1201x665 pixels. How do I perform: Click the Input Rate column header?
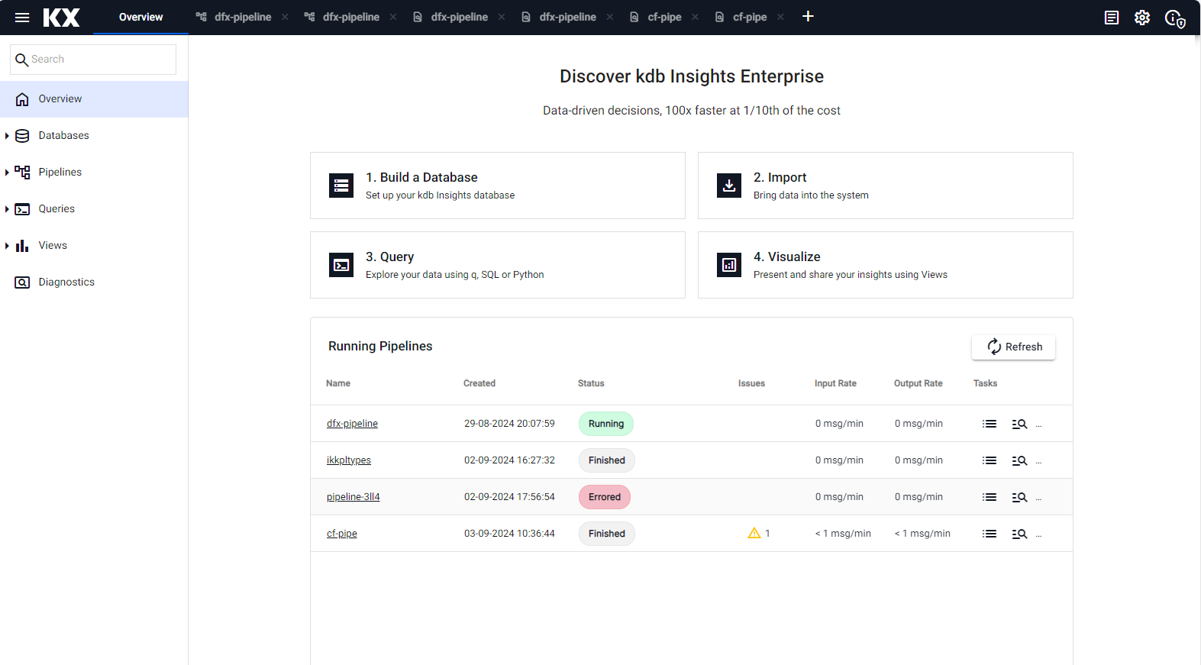coord(835,383)
